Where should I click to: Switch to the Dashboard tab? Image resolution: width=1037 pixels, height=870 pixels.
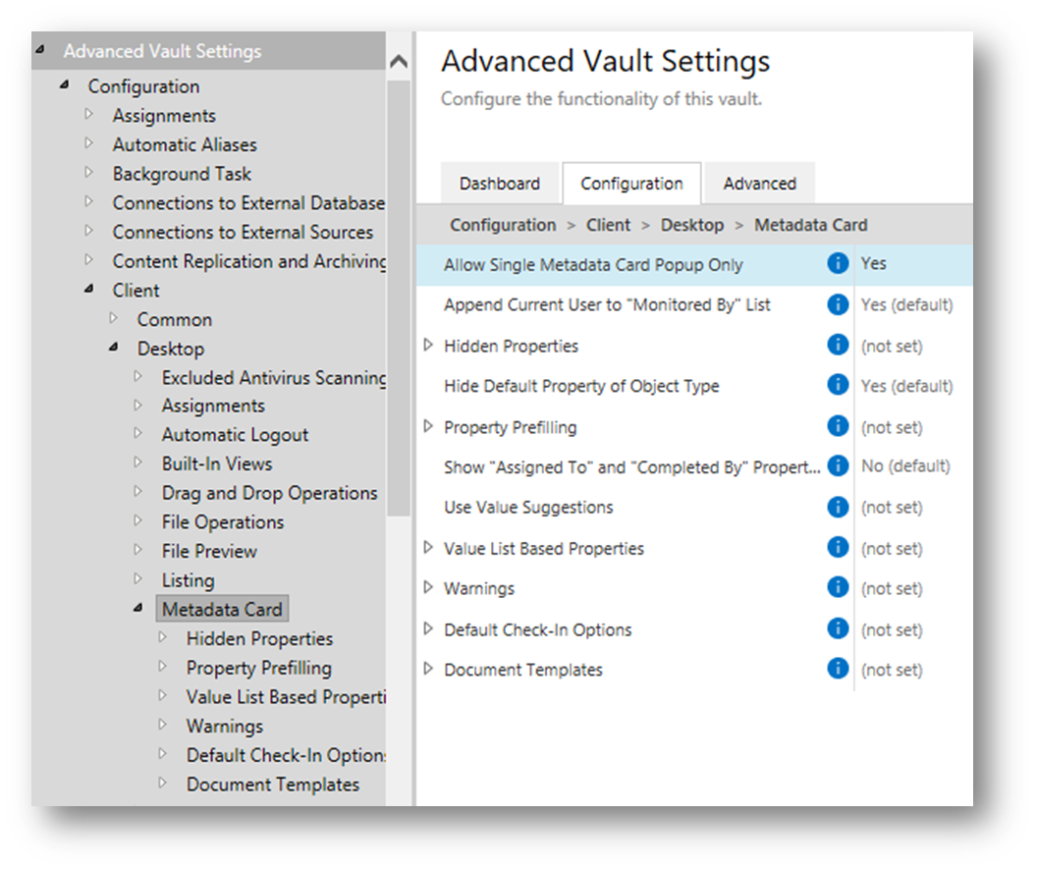499,184
